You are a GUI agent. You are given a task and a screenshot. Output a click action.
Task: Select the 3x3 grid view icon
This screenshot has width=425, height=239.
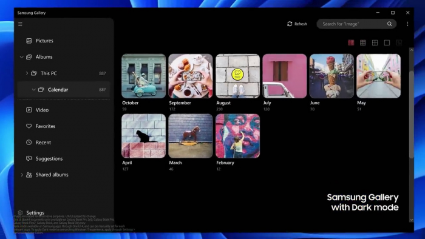[x=363, y=42]
